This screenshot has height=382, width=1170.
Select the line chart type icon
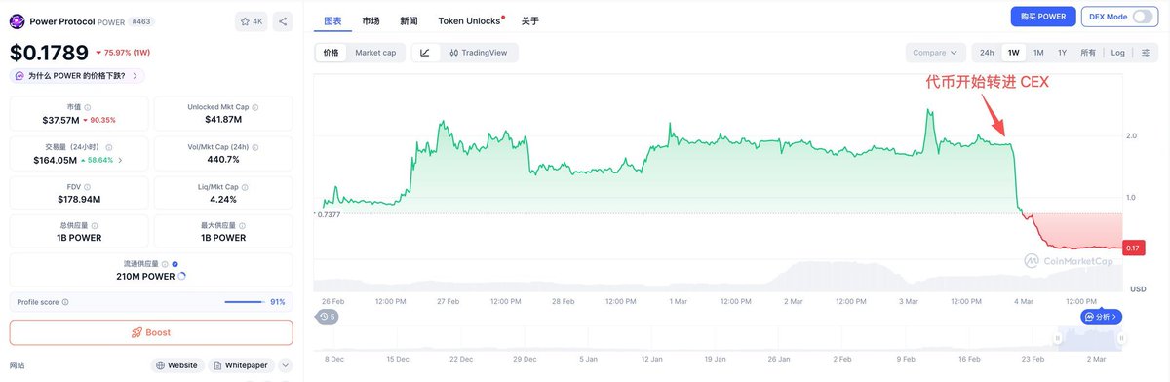click(425, 53)
